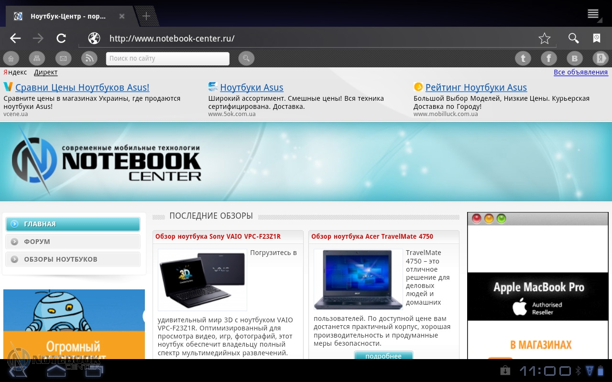Click the mail envelope round icon

63,58
